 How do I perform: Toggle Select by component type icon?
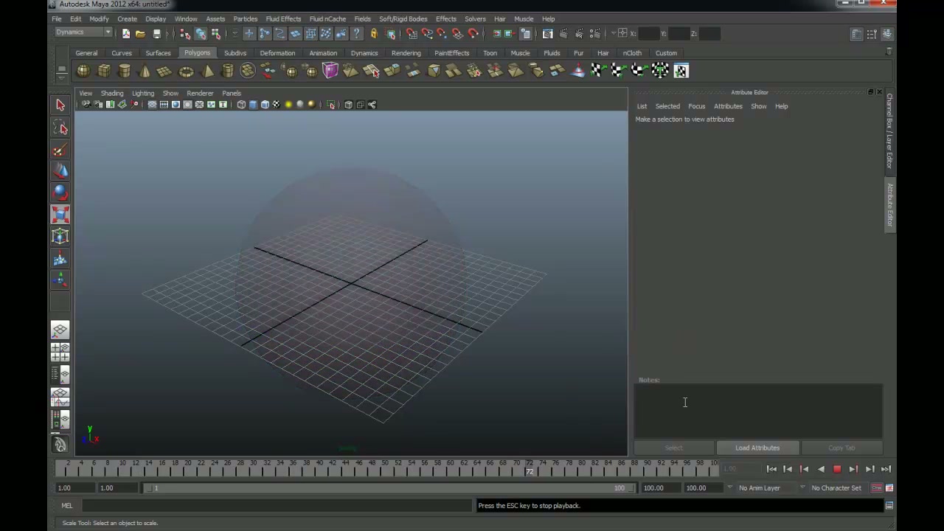tap(215, 33)
